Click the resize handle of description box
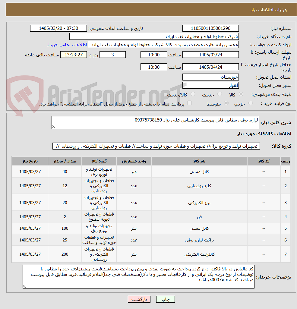 [x=53, y=127]
